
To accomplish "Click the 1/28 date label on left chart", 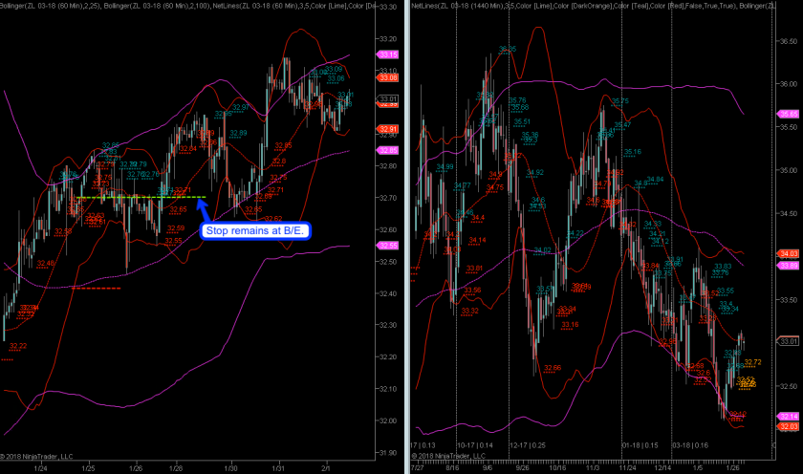I will [176, 468].
